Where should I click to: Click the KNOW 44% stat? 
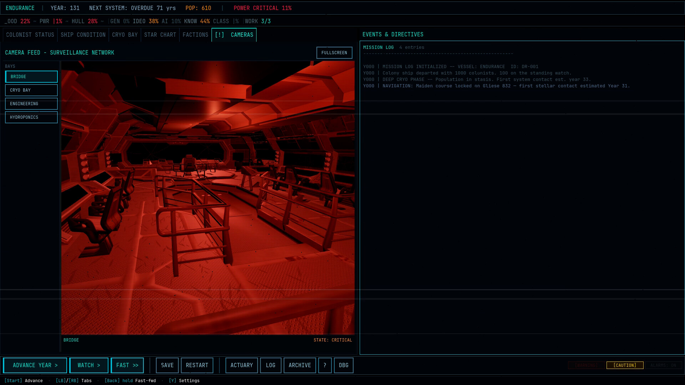click(197, 21)
